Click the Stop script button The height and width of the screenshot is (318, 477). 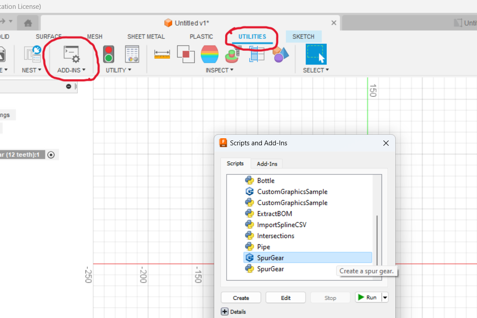(330, 298)
